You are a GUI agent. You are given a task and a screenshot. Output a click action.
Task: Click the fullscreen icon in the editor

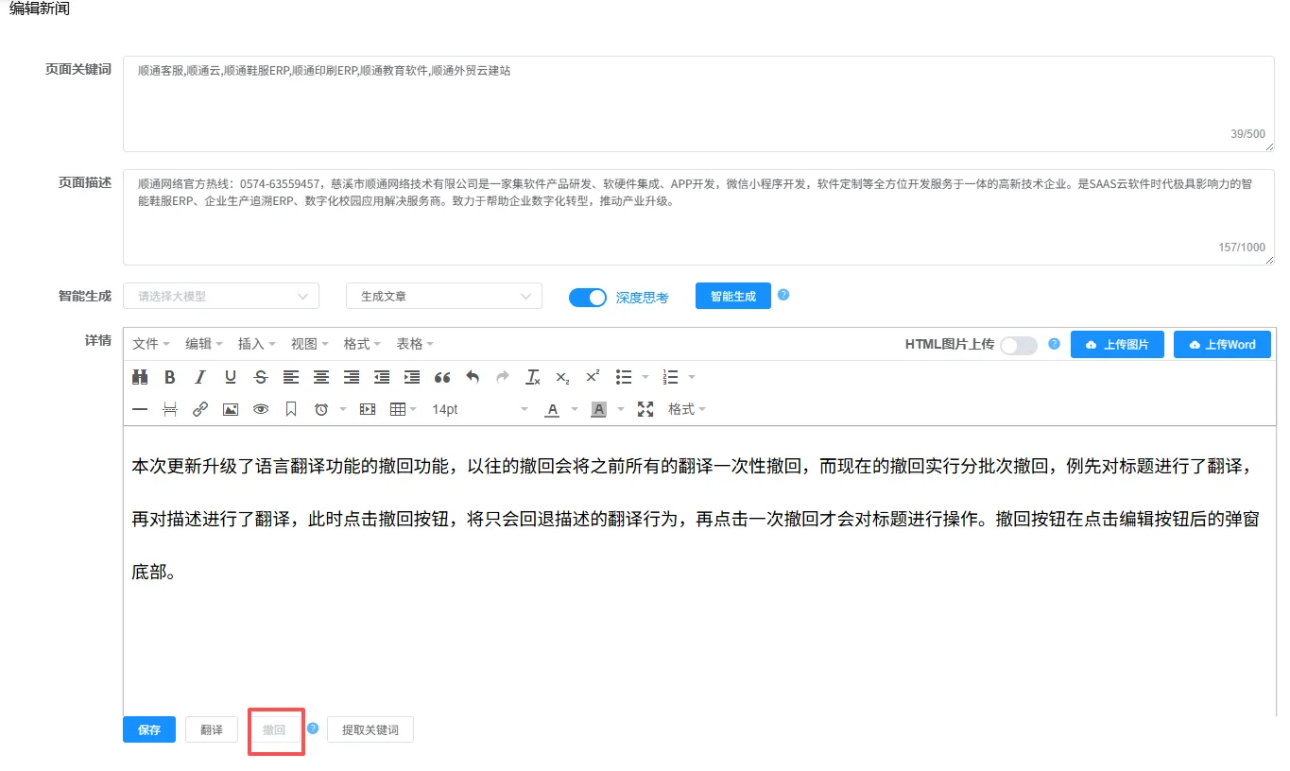tap(645, 409)
